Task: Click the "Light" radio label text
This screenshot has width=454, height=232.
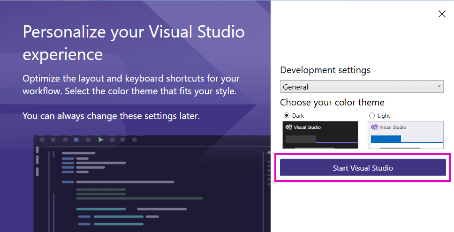Action: click(x=384, y=115)
